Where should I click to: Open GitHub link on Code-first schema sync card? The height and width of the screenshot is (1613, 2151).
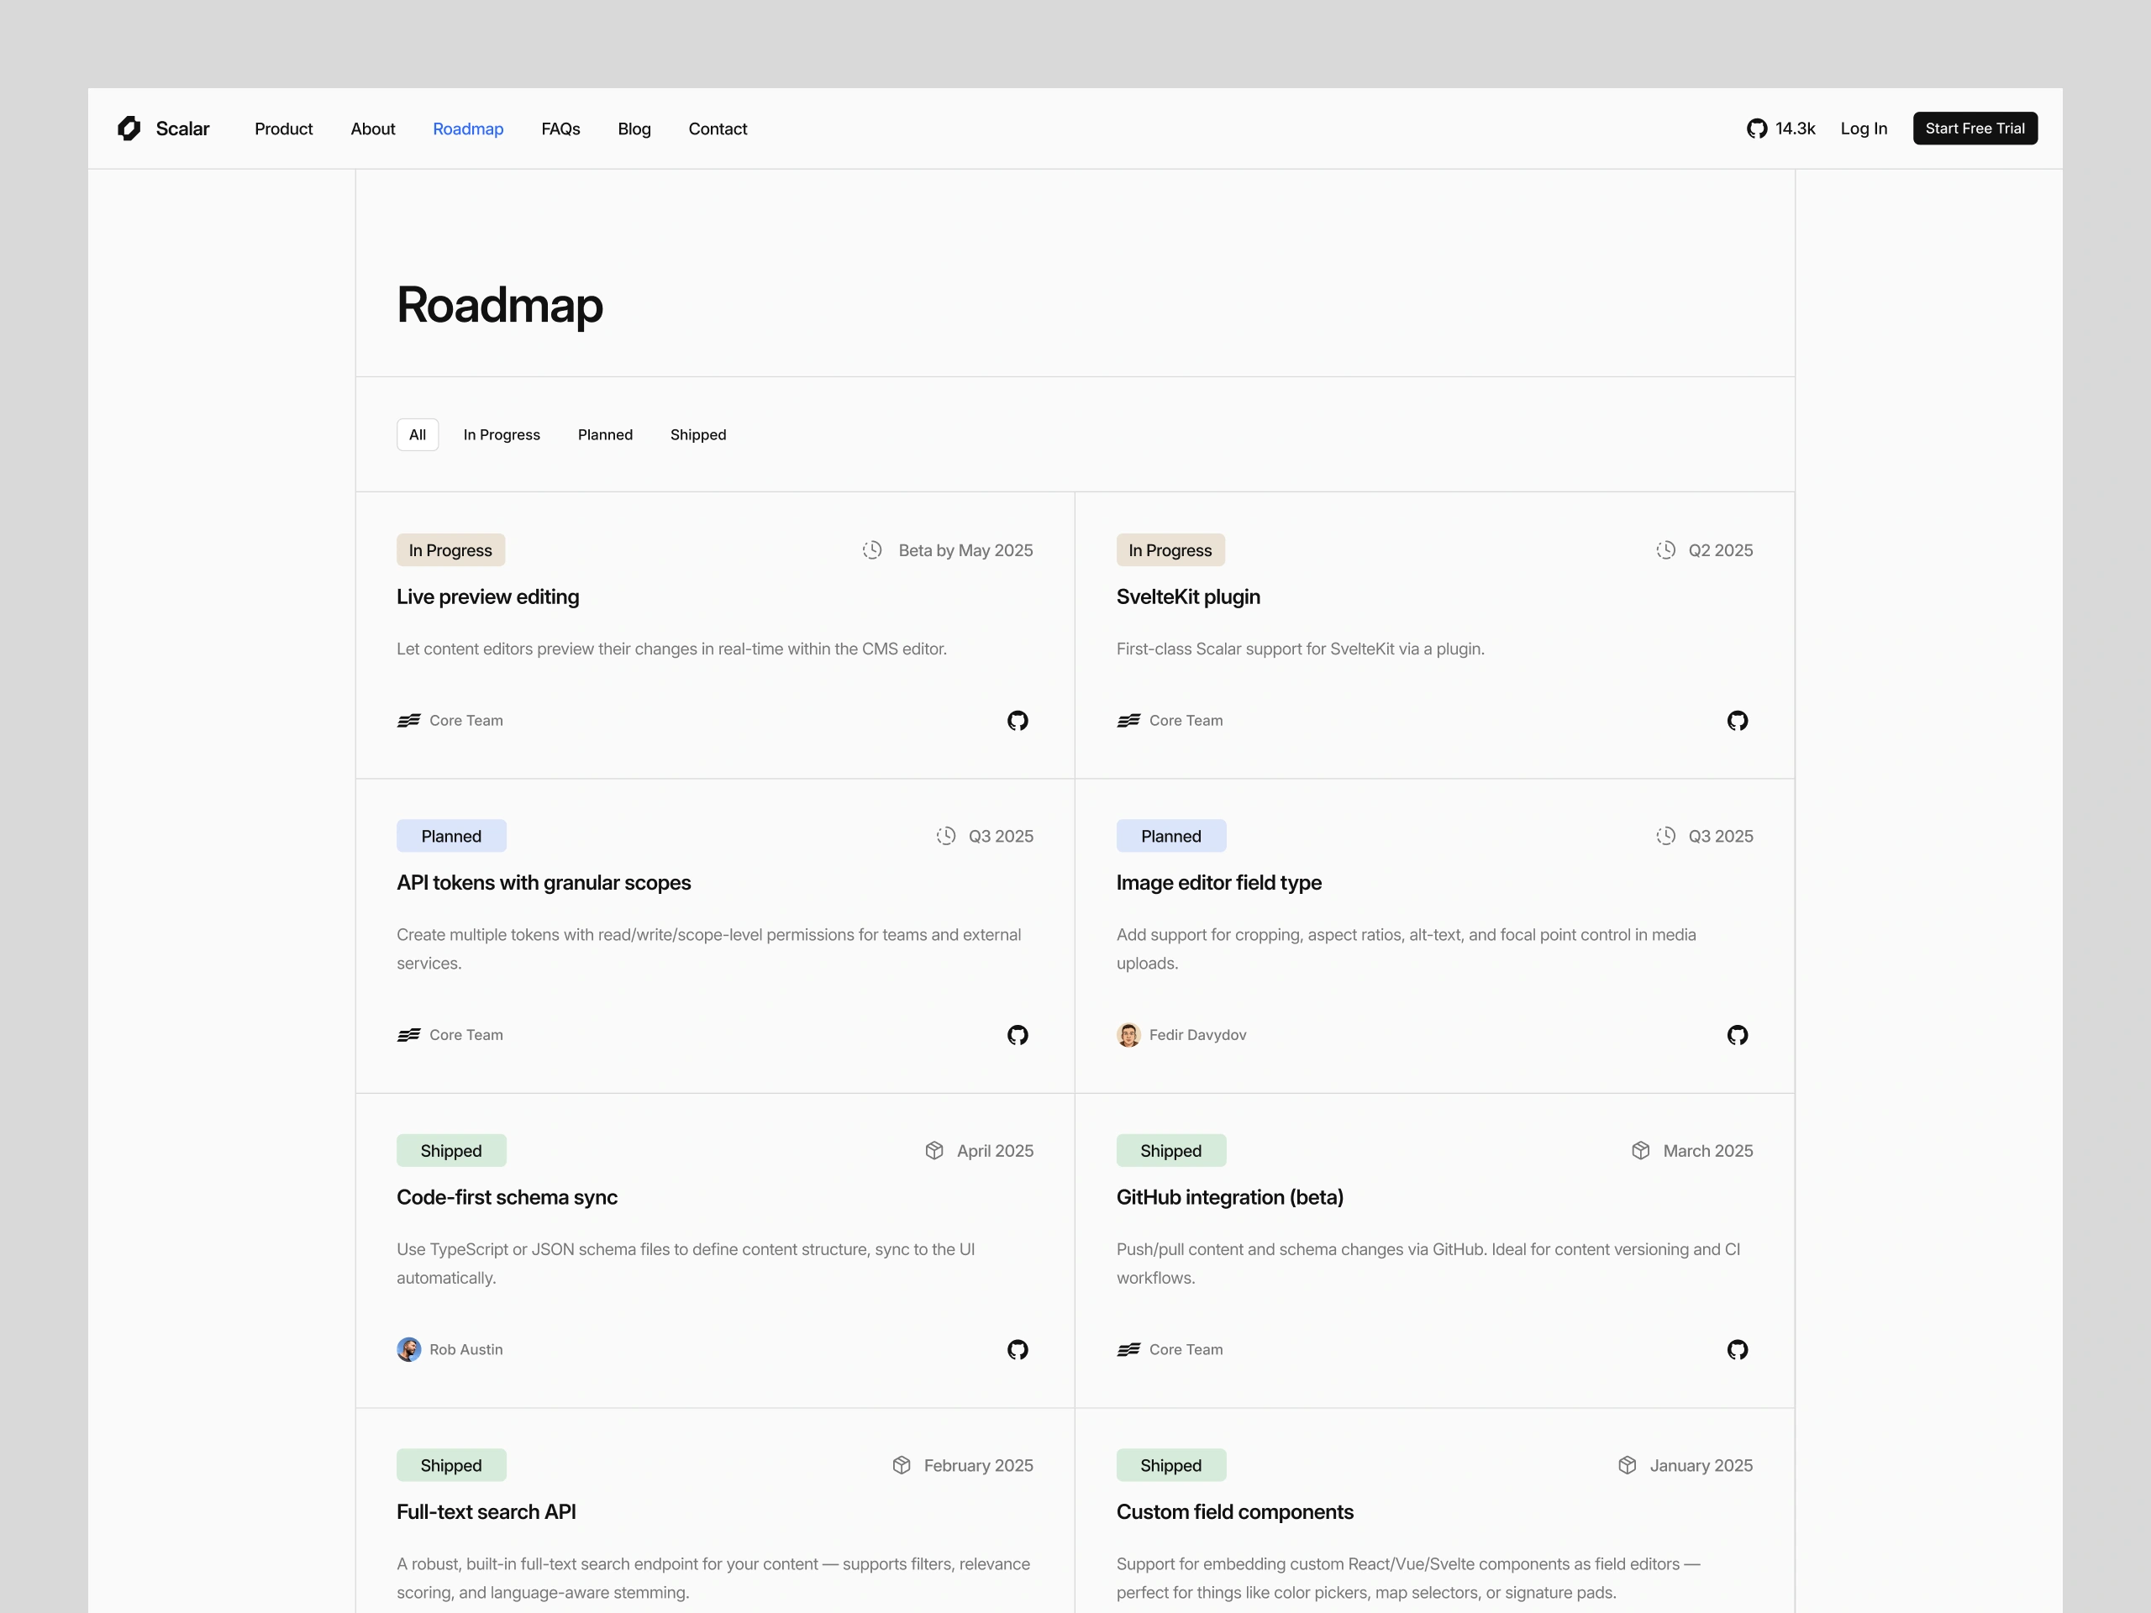(x=1018, y=1349)
